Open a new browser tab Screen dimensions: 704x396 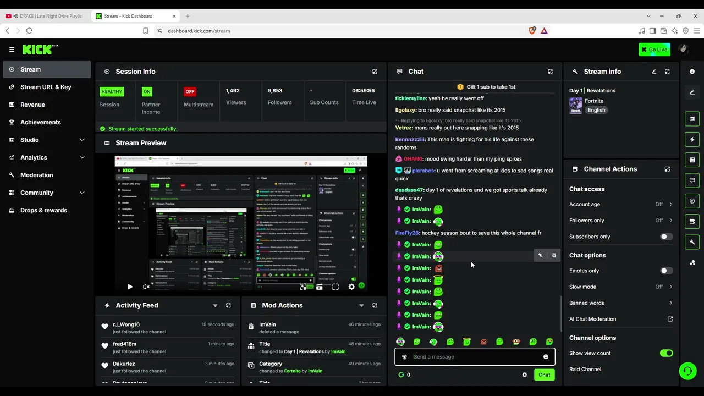(x=188, y=16)
